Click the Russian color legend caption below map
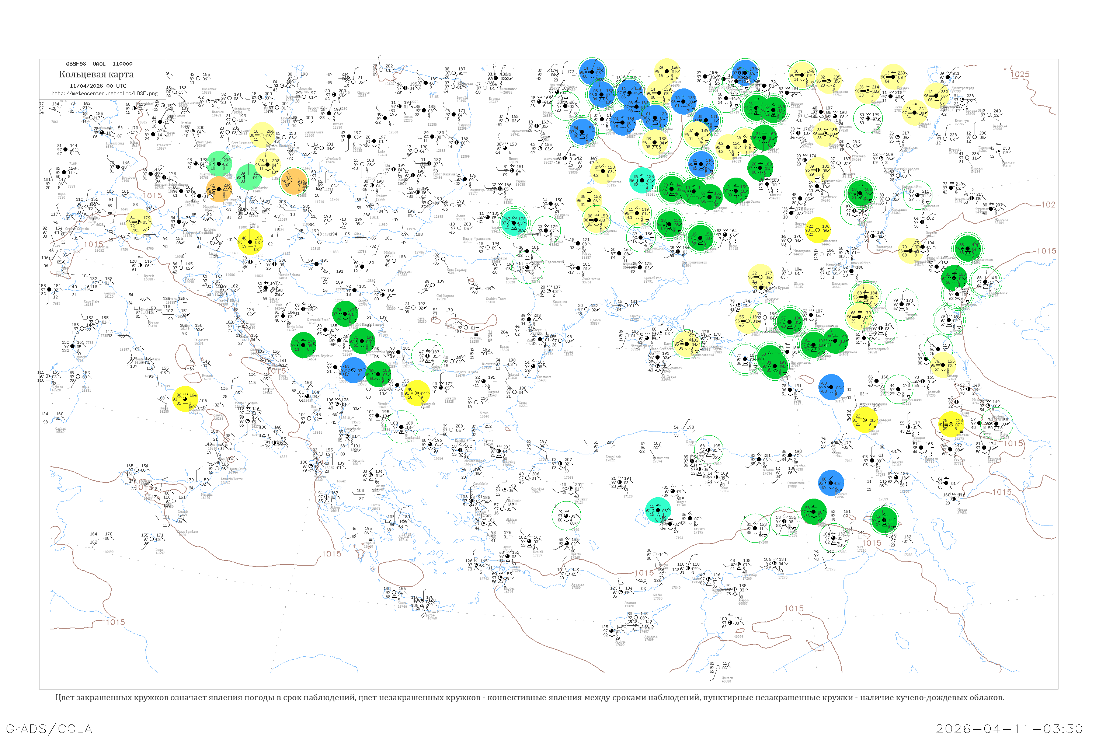Image resolution: width=1106 pixels, height=737 pixels. pos(529,698)
